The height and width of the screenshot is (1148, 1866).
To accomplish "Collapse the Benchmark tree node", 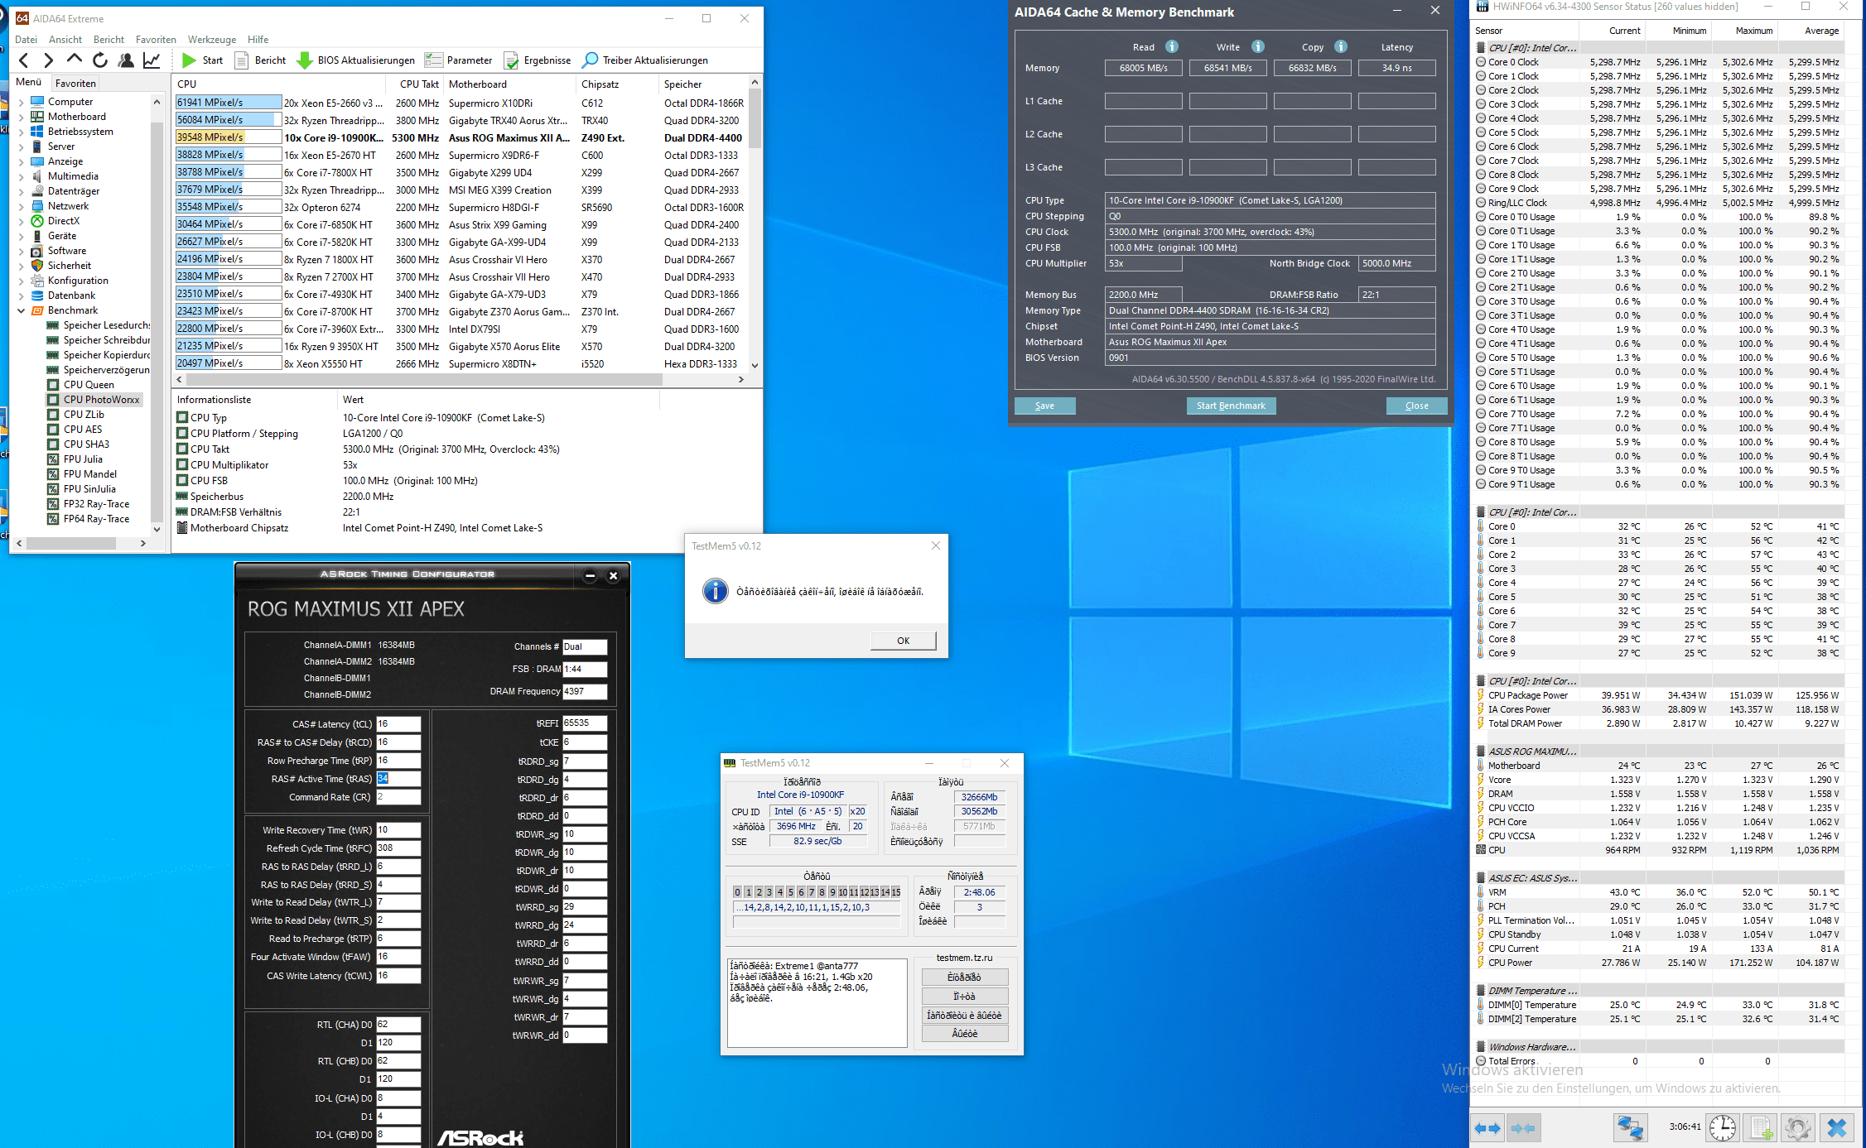I will (21, 310).
